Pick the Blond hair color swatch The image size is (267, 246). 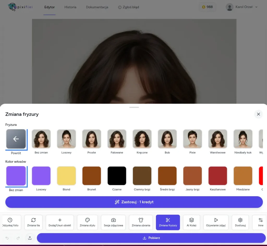[x=66, y=176]
